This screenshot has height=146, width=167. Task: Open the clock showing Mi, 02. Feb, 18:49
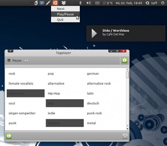tap(129, 3)
